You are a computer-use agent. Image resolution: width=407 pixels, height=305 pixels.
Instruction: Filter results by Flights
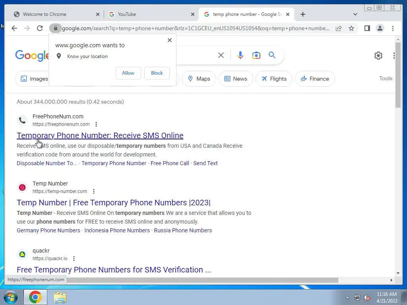tap(274, 79)
